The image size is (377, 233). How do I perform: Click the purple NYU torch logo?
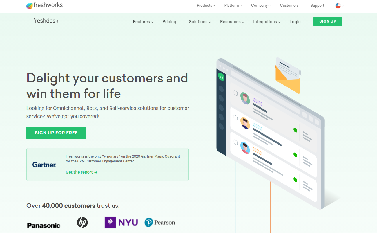point(110,223)
